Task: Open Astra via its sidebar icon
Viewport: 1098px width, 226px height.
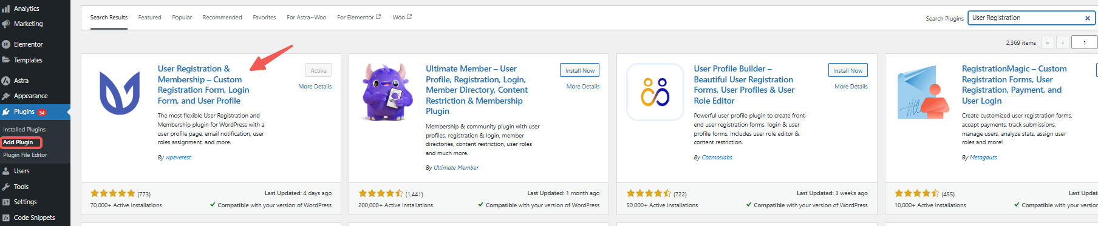Action: pyautogui.click(x=6, y=81)
